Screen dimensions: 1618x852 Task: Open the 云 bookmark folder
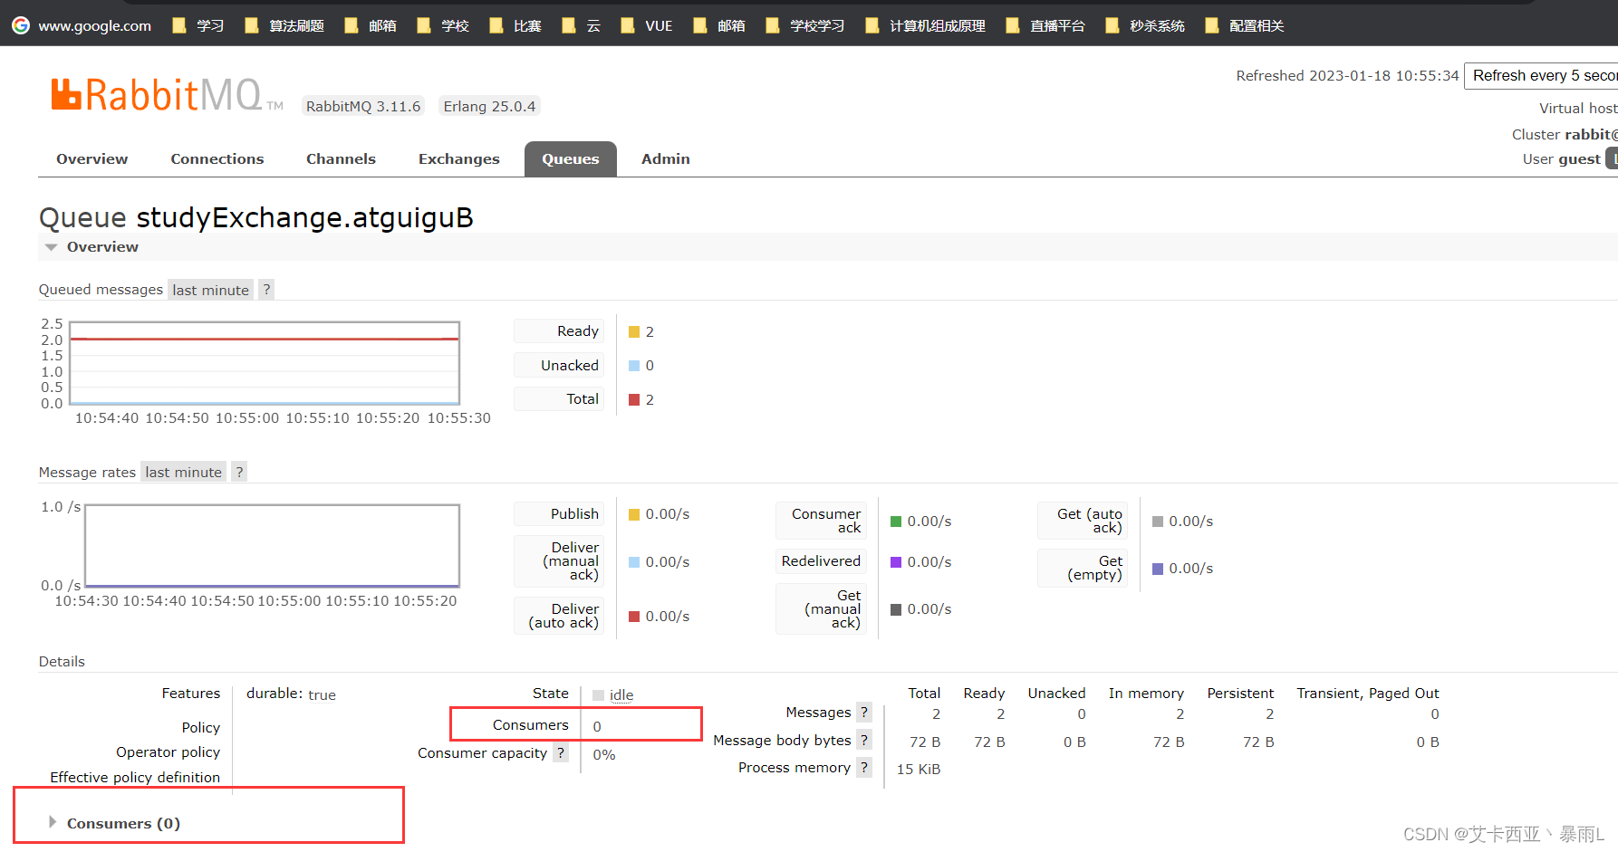coord(581,25)
